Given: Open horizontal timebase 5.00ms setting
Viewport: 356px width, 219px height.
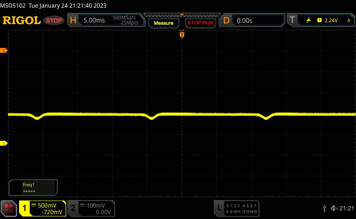Looking at the screenshot, I should pos(94,21).
